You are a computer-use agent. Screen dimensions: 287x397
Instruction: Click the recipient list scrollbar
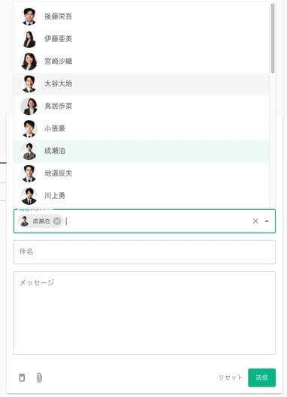273,38
